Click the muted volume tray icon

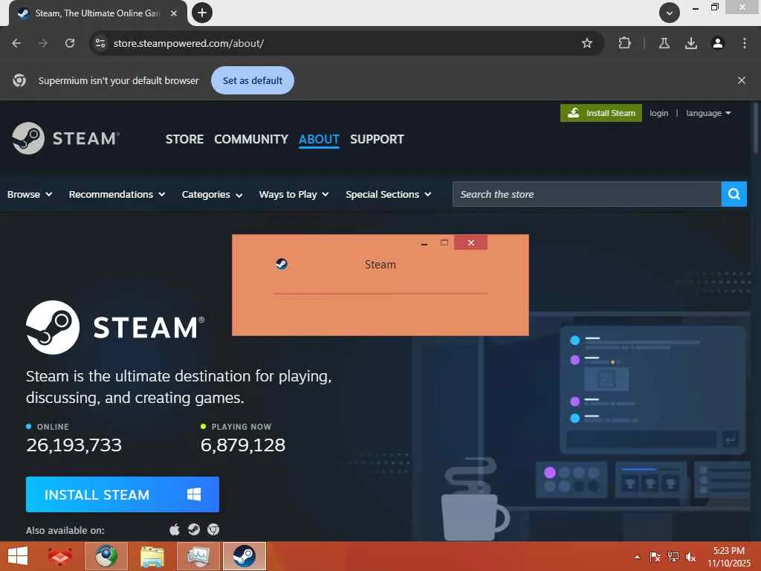(690, 557)
